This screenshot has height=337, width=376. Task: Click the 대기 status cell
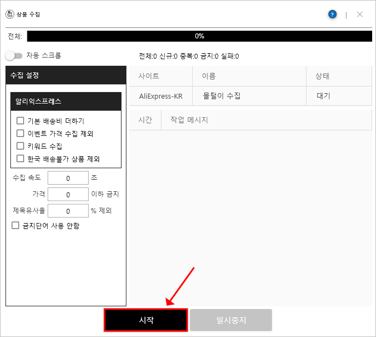point(339,96)
